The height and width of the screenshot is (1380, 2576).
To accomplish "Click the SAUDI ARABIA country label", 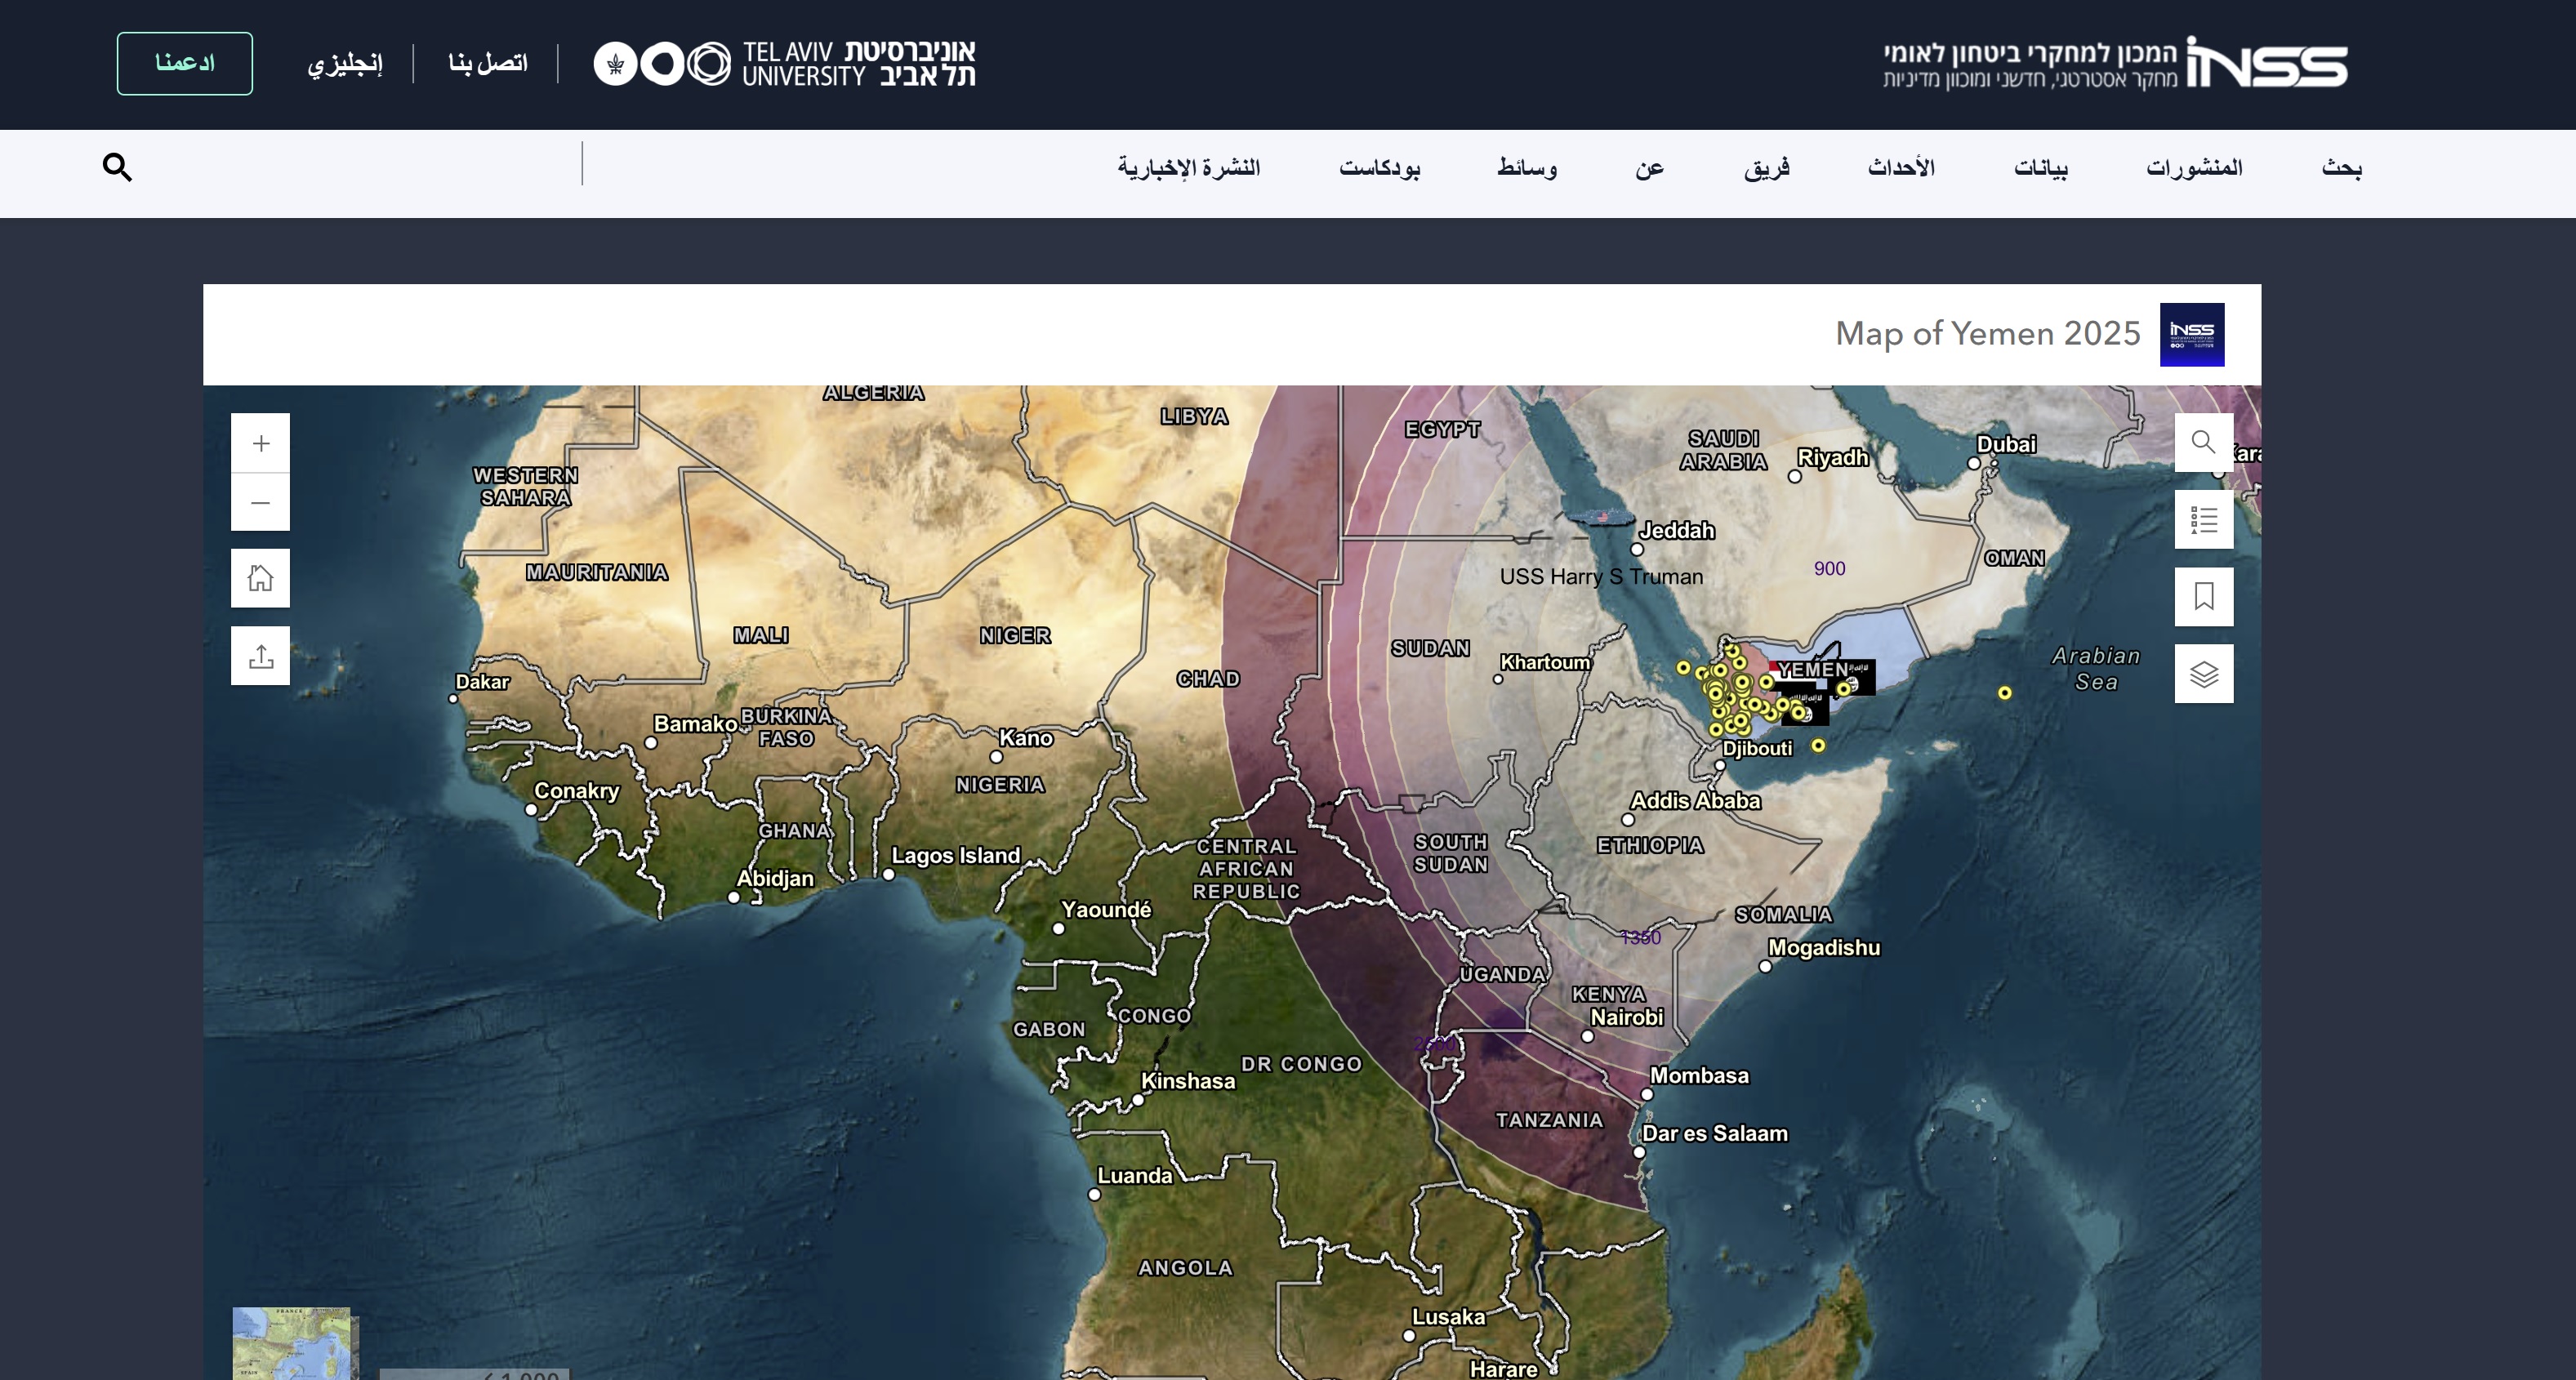I will [1723, 451].
